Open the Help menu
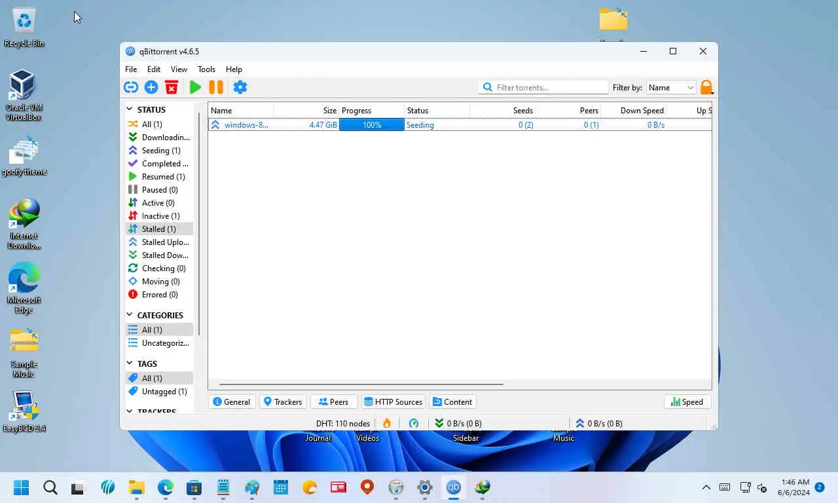Screen dimensions: 838x503 234,69
